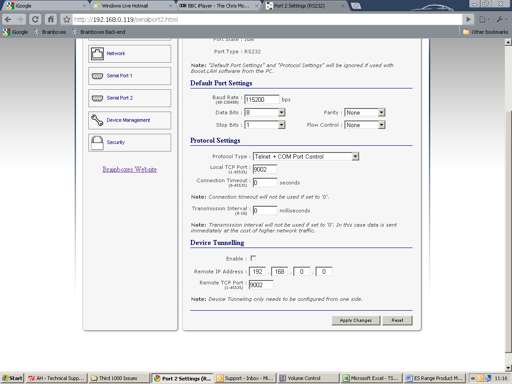Enable Device Tunnelling checkbox

click(253, 258)
